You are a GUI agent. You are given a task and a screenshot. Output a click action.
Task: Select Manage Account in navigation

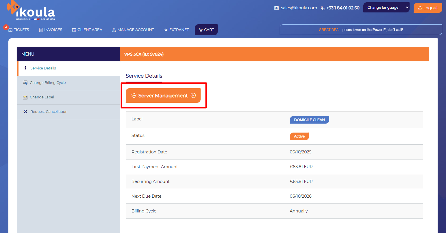pos(133,30)
